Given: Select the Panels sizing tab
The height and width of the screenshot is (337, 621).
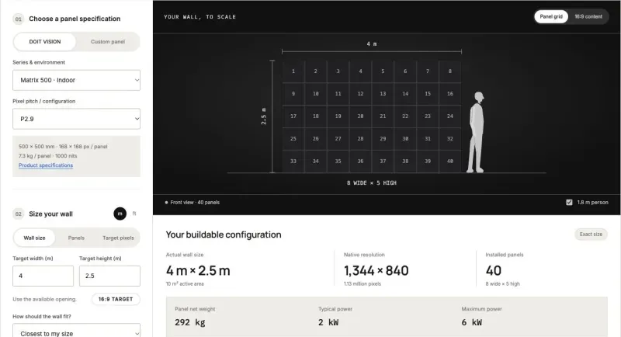Looking at the screenshot, I should (x=76, y=238).
